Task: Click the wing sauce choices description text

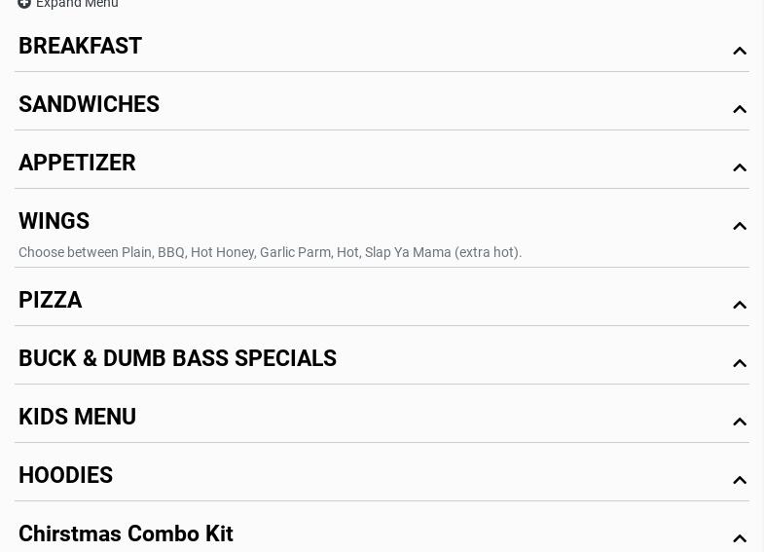Action: (270, 252)
